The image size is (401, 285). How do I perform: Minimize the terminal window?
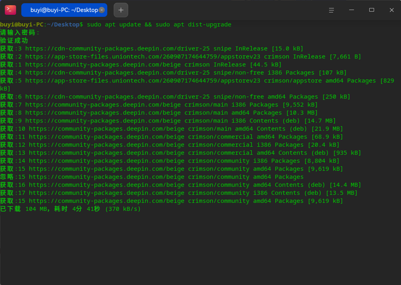coord(352,10)
